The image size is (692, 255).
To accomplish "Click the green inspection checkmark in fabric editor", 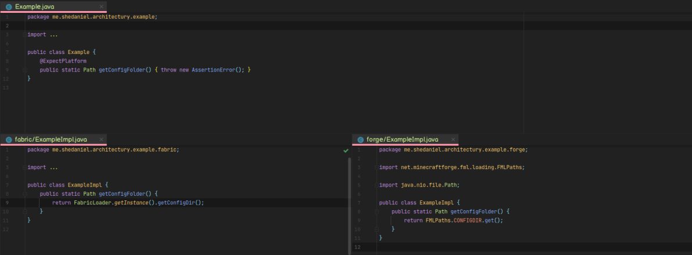I will coord(346,150).
